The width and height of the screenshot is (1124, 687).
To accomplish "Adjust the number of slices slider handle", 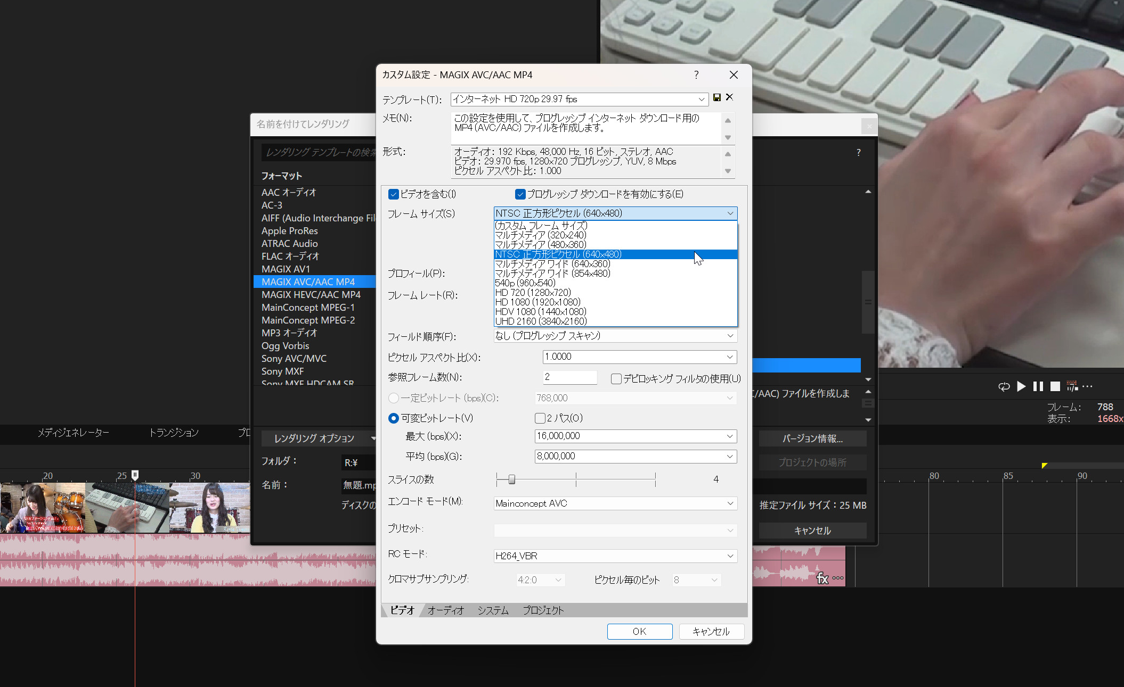I will pyautogui.click(x=512, y=480).
